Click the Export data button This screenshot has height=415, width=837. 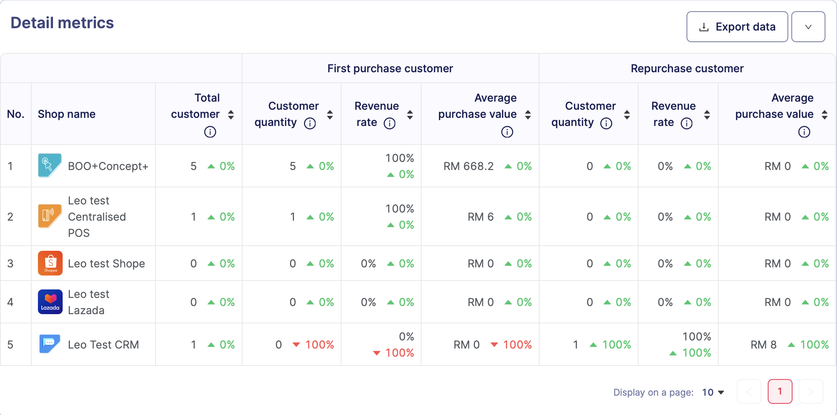(x=737, y=27)
